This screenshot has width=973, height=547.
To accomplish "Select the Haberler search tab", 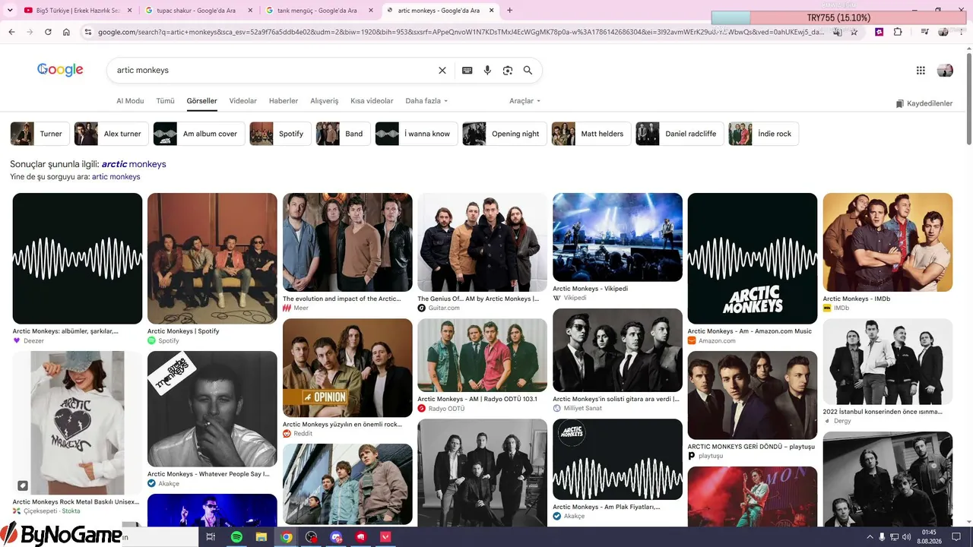I will pos(284,101).
